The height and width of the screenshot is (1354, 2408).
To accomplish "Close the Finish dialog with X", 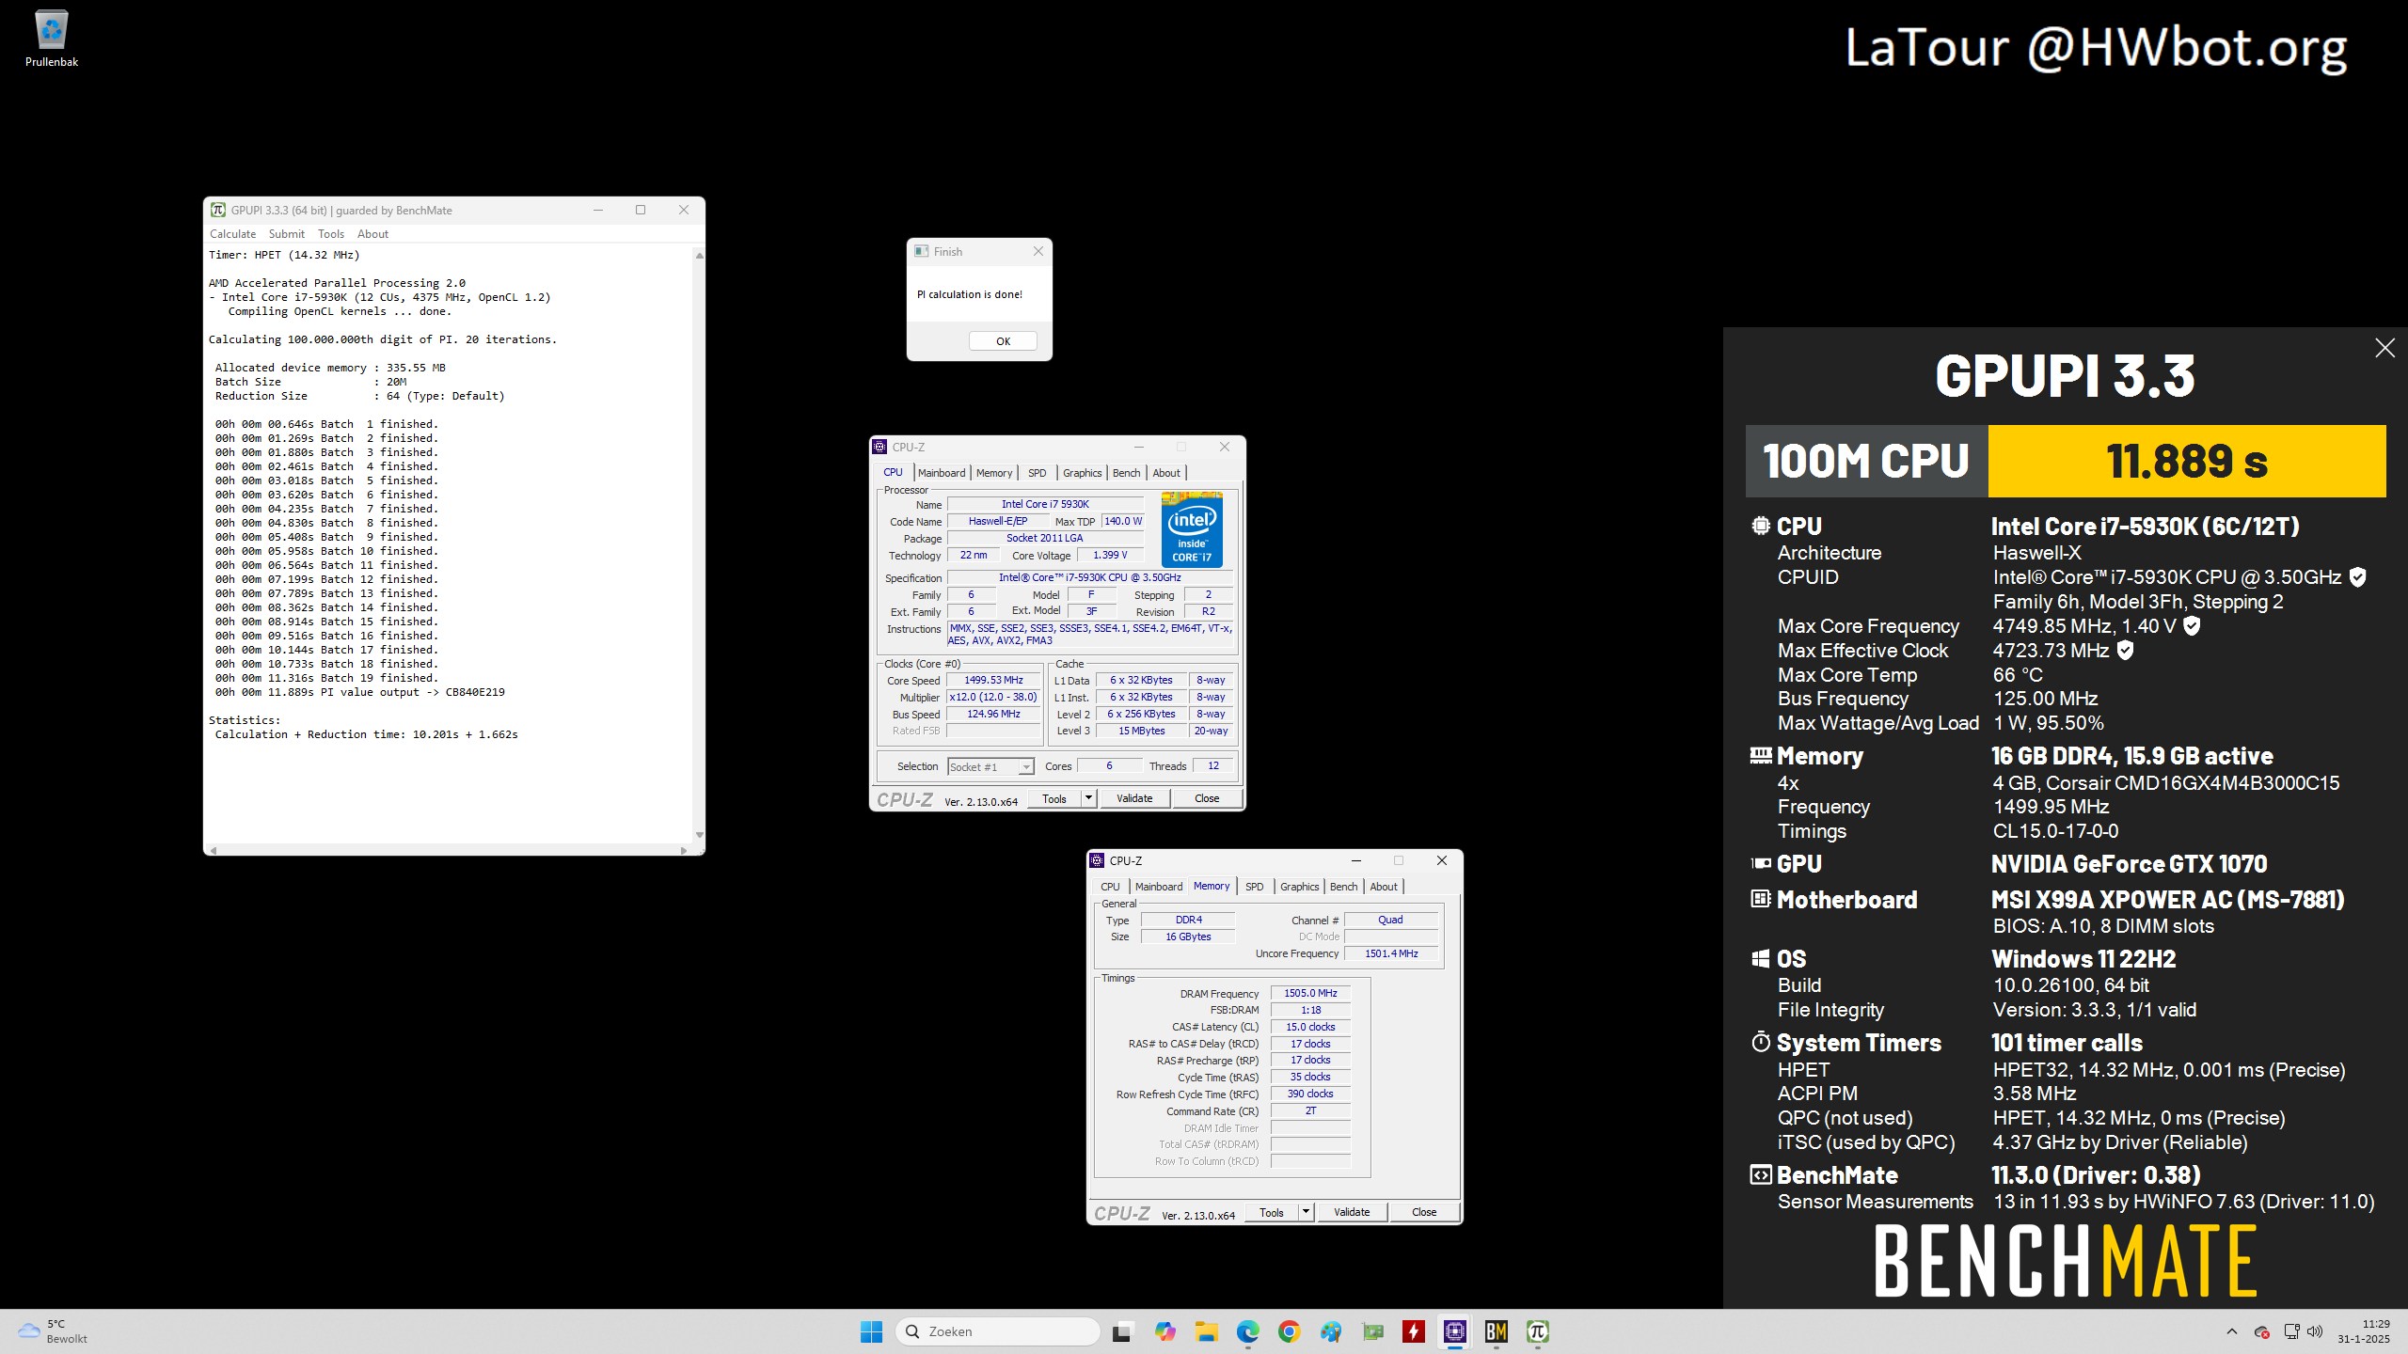I will pyautogui.click(x=1038, y=251).
